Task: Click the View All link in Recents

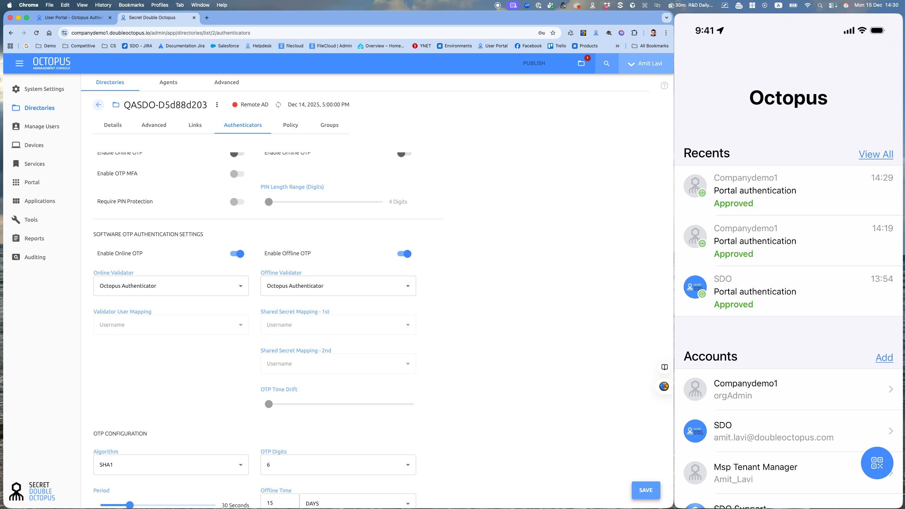Action: click(876, 154)
